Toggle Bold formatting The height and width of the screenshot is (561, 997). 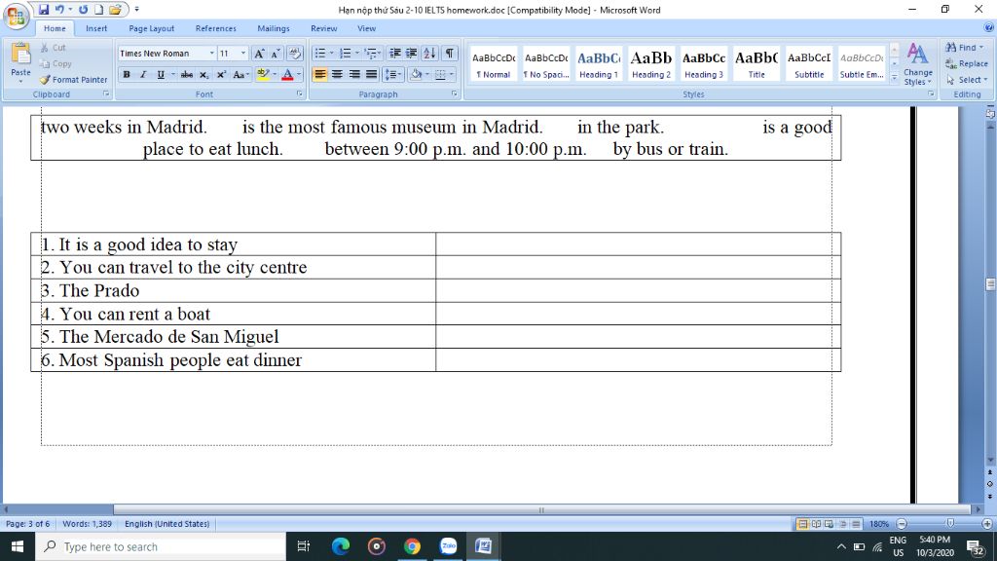[x=127, y=74]
